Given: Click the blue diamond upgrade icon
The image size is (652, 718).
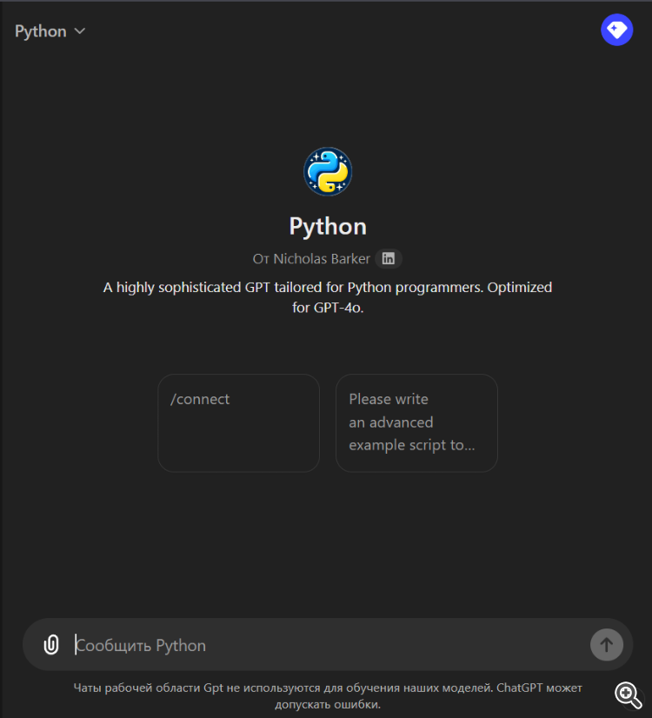Looking at the screenshot, I should 616,30.
